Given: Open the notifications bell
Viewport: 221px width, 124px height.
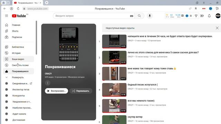Looking at the screenshot, I should [x=209, y=16].
